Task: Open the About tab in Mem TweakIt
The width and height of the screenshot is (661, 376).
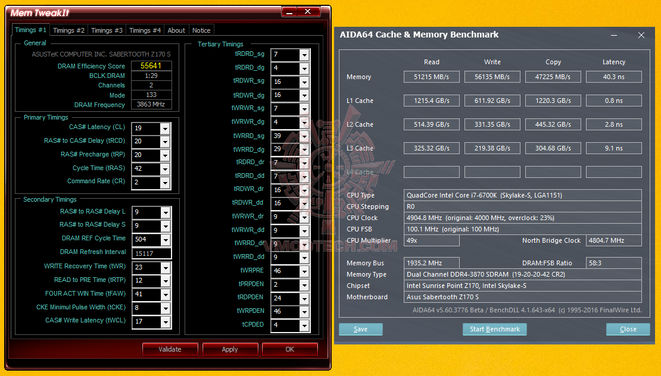Action: [x=176, y=30]
